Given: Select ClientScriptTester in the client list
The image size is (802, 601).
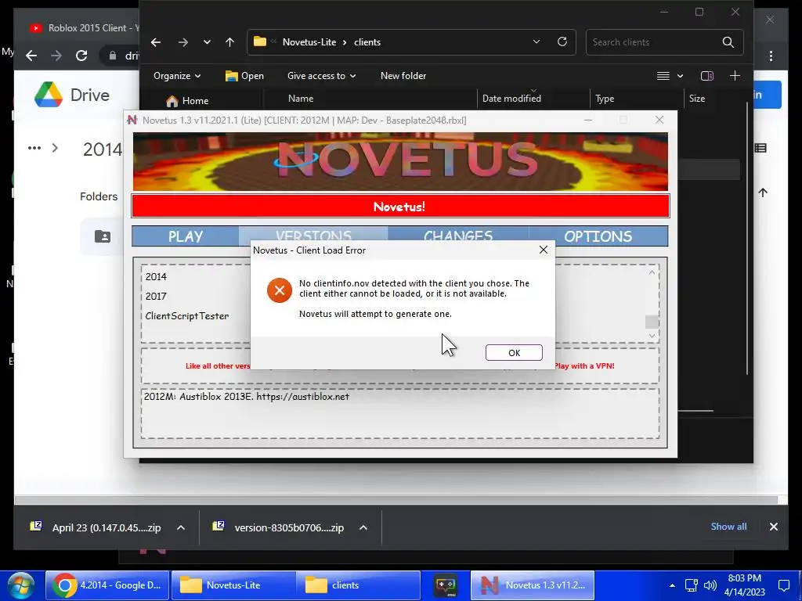Looking at the screenshot, I should pos(186,316).
